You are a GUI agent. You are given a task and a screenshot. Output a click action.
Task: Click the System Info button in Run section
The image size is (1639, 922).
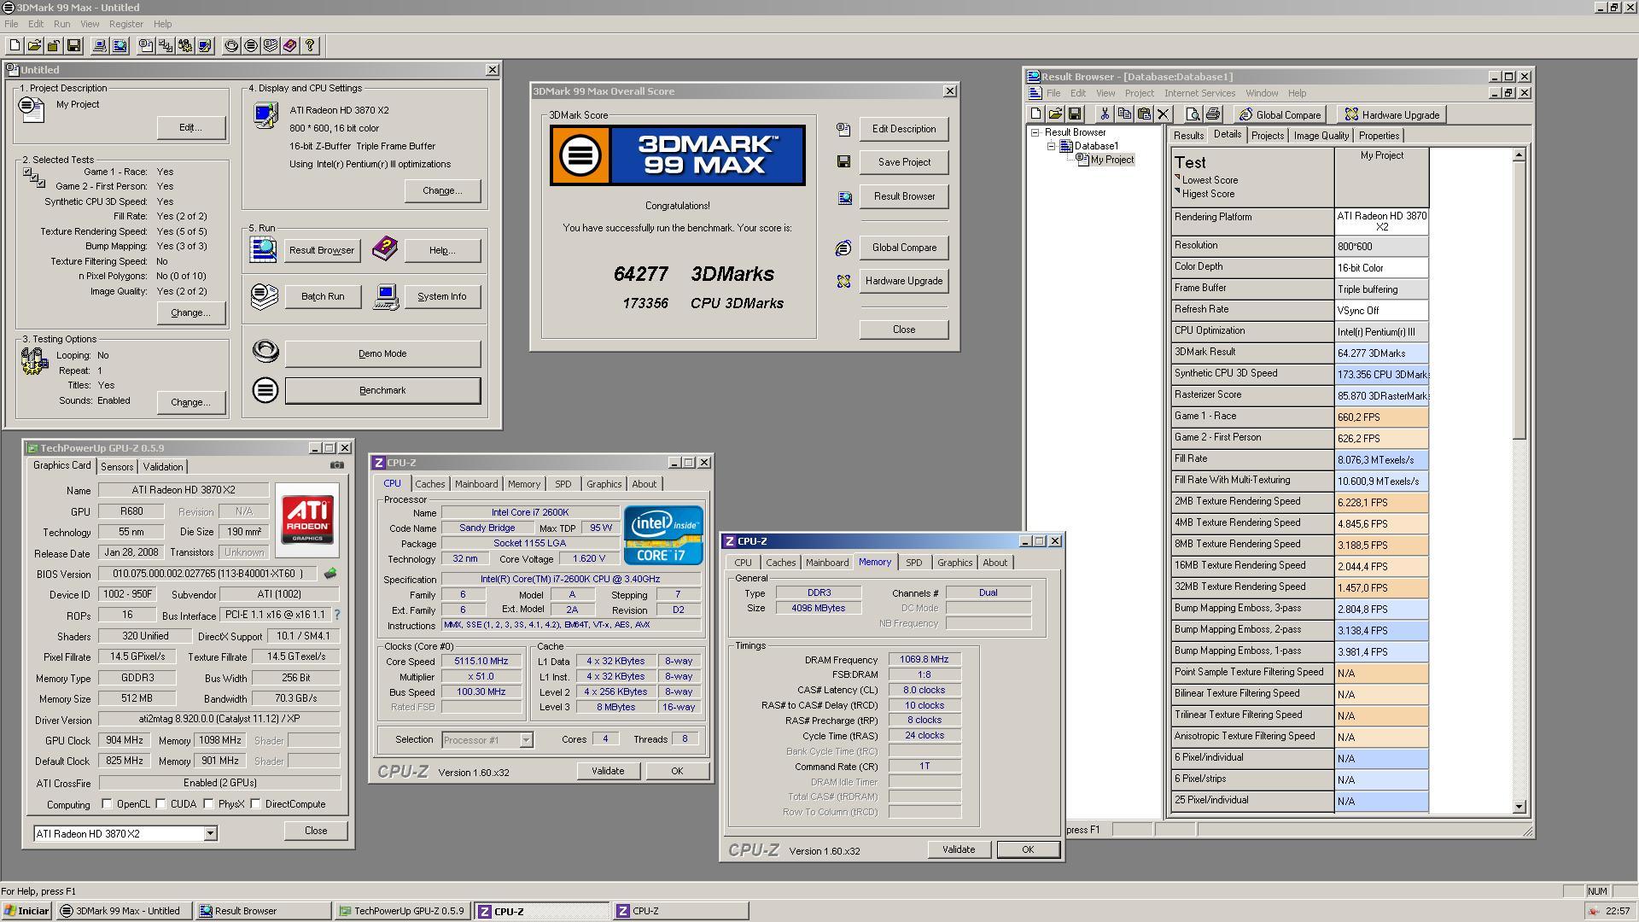click(x=442, y=296)
